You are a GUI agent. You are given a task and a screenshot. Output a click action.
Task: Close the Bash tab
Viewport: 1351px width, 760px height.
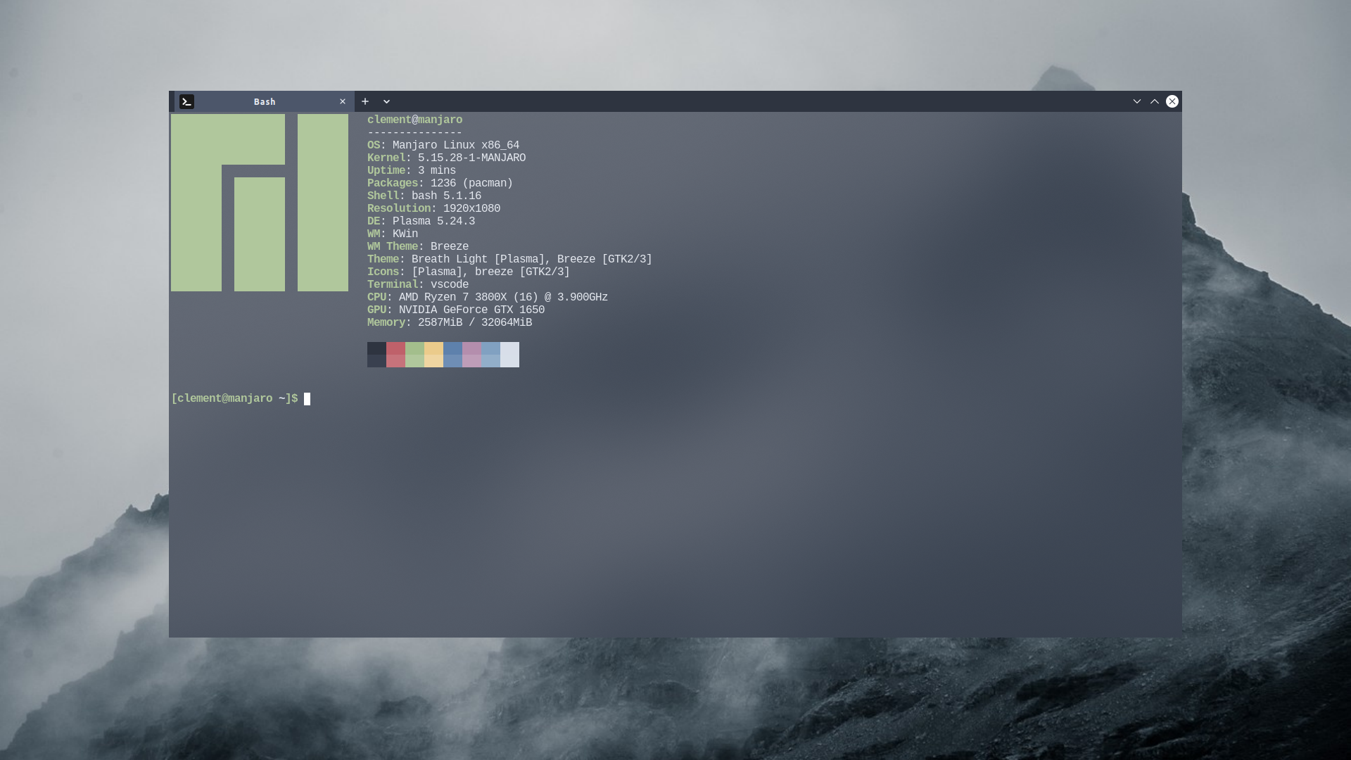[x=343, y=101]
